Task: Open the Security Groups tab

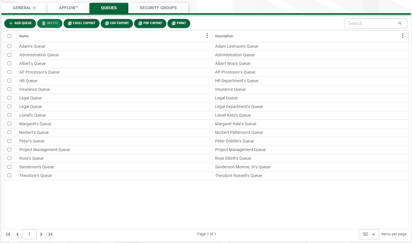Action: [x=158, y=8]
